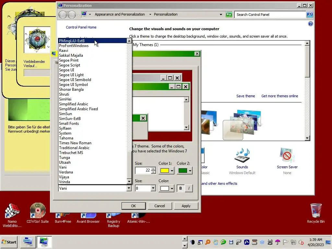The image size is (332, 249).
Task: Open Get more themes online link
Action: click(x=279, y=96)
